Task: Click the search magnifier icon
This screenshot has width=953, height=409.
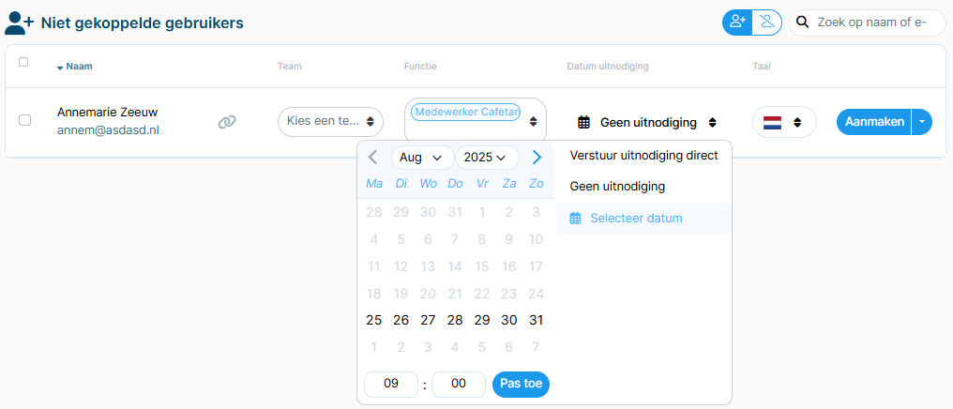Action: [x=803, y=23]
